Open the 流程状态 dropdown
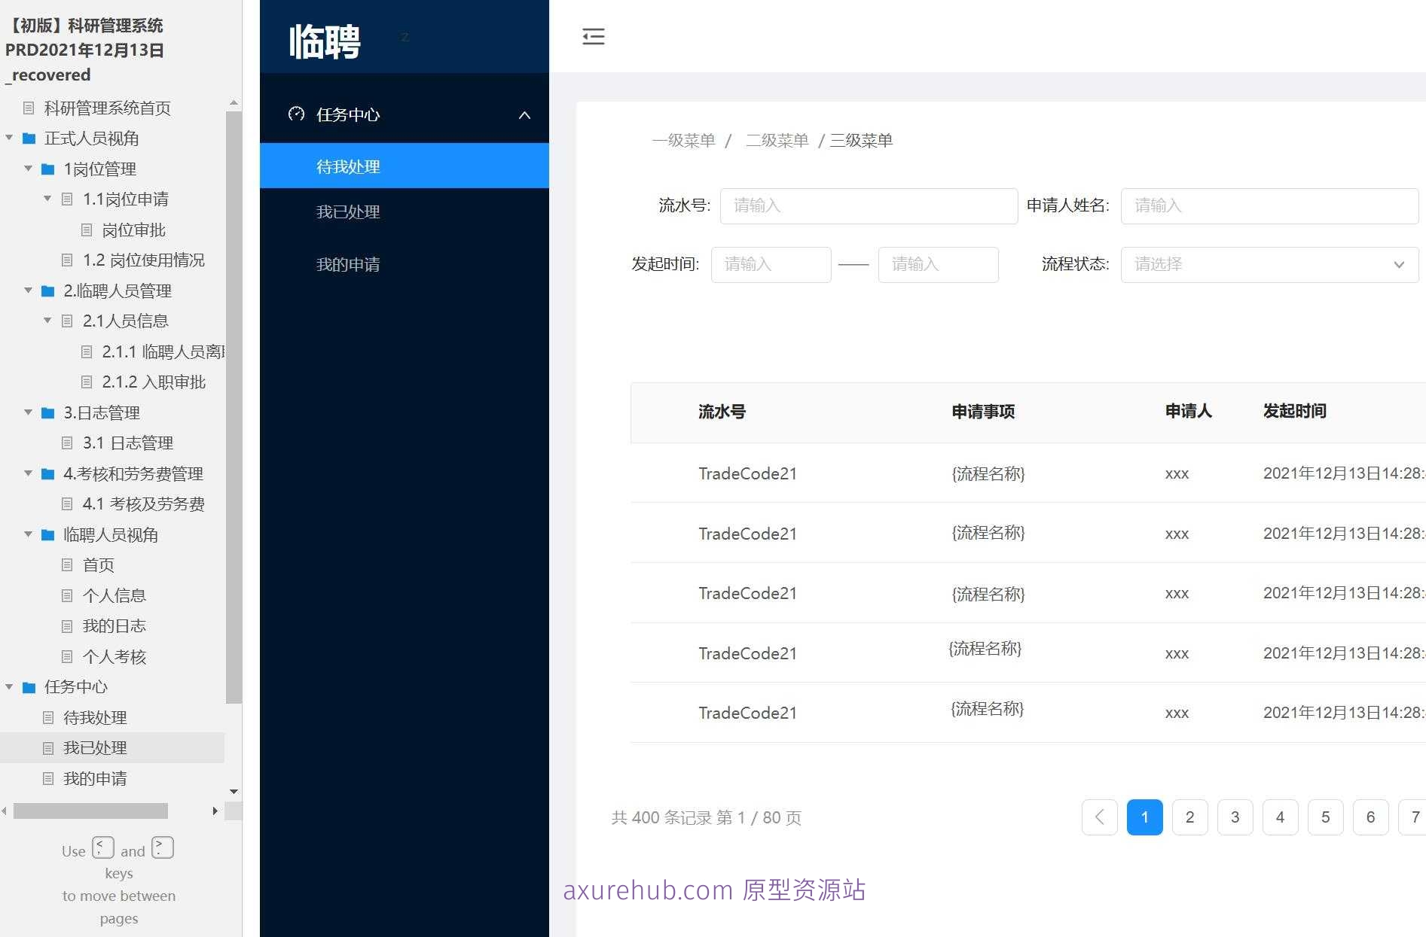The image size is (1426, 937). point(1269,264)
